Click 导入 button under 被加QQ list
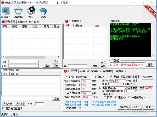This screenshot has height=117, width=157. coord(103,62)
